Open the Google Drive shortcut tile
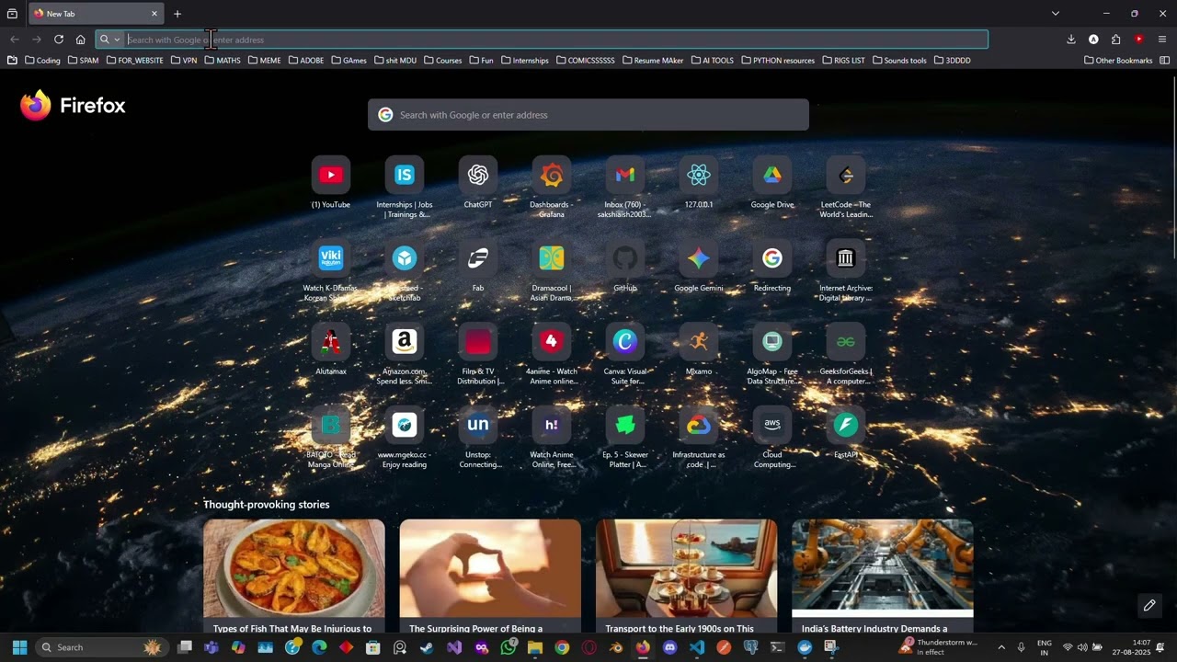Screen dimensions: 1177x662 click(772, 175)
